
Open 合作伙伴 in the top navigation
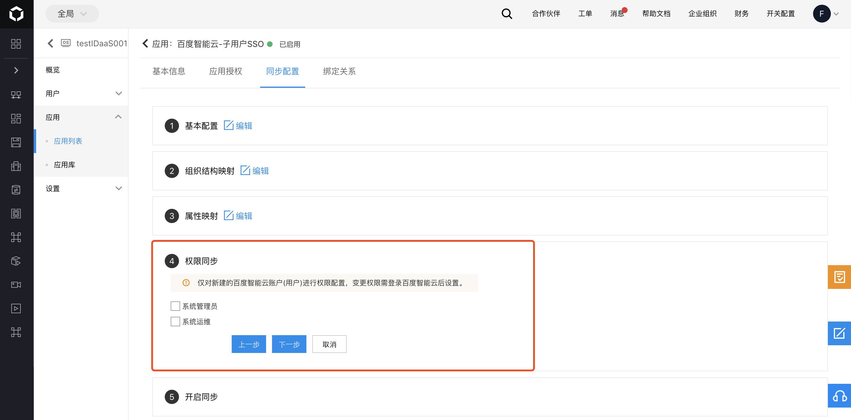pyautogui.click(x=546, y=14)
